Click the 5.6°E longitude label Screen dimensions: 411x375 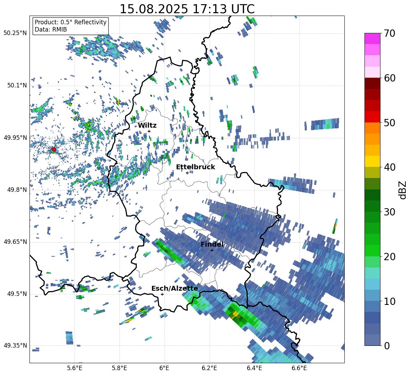point(75,368)
